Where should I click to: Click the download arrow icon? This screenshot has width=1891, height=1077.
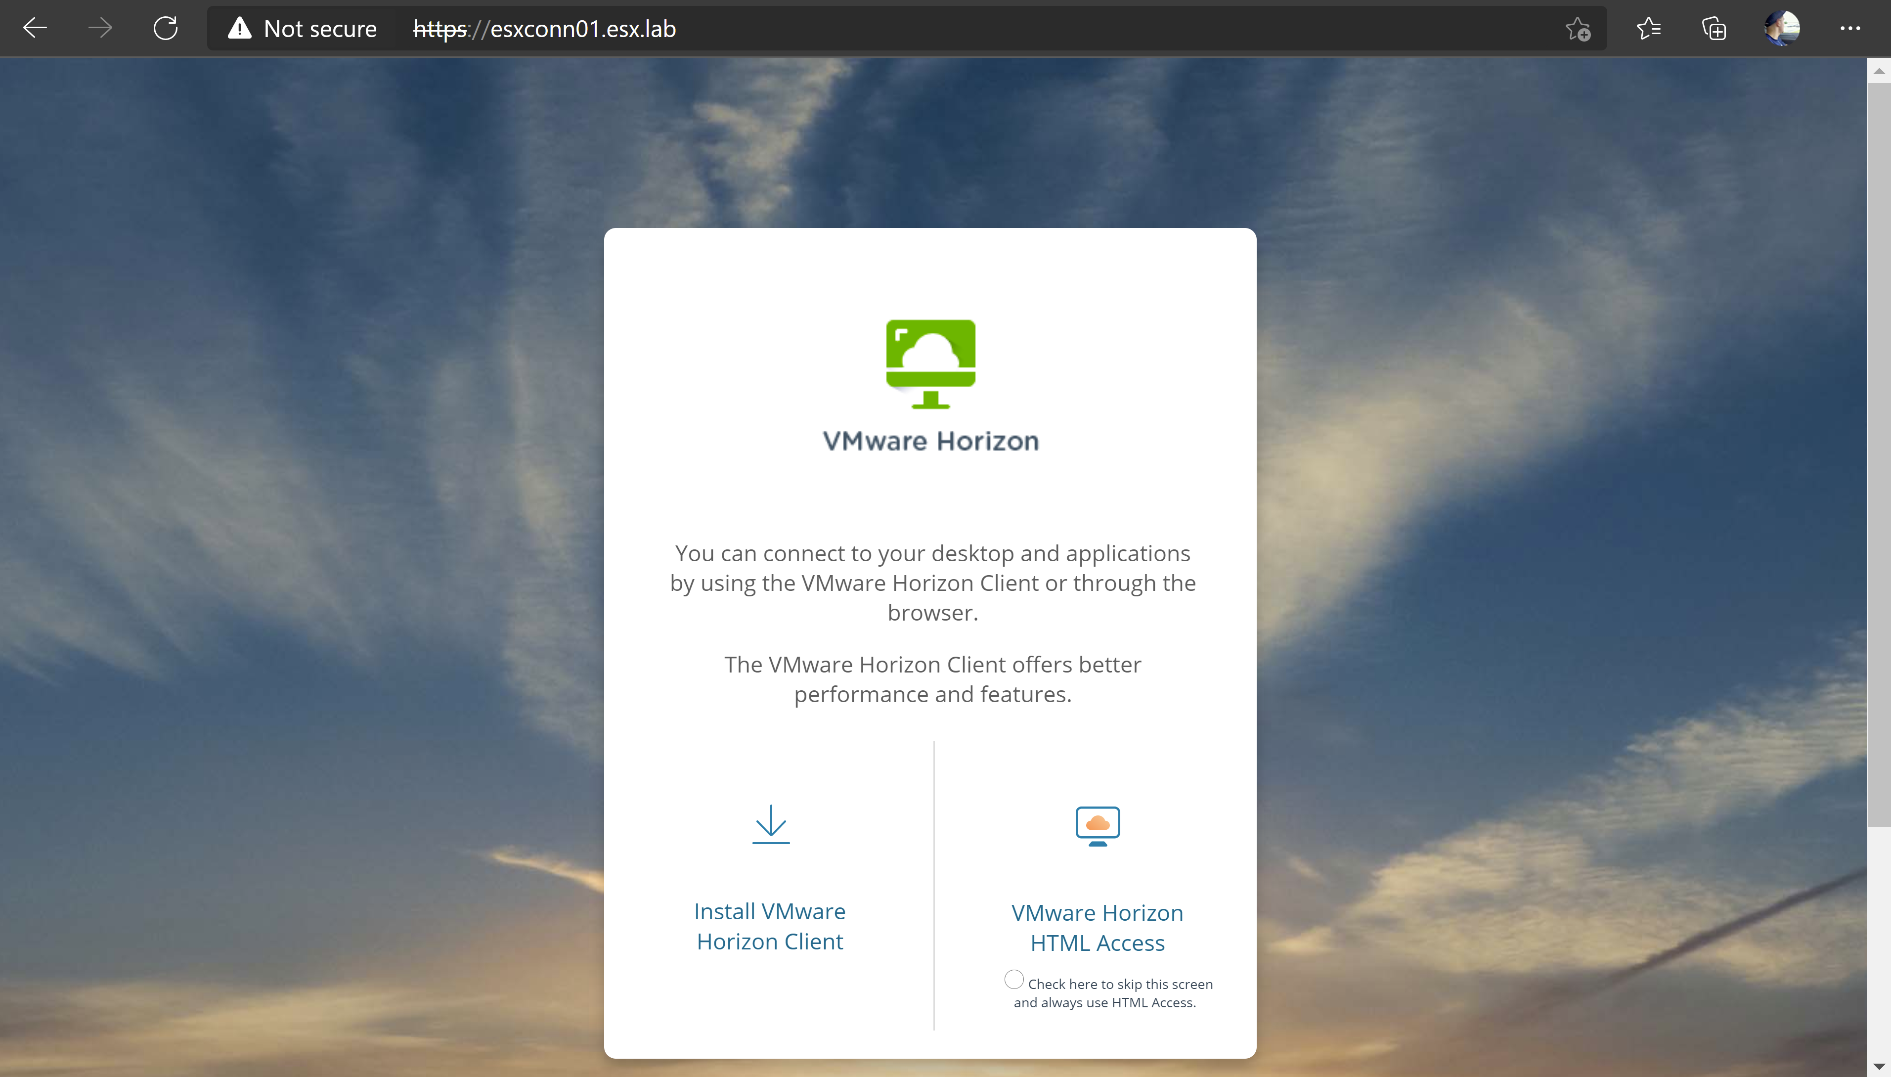click(771, 824)
